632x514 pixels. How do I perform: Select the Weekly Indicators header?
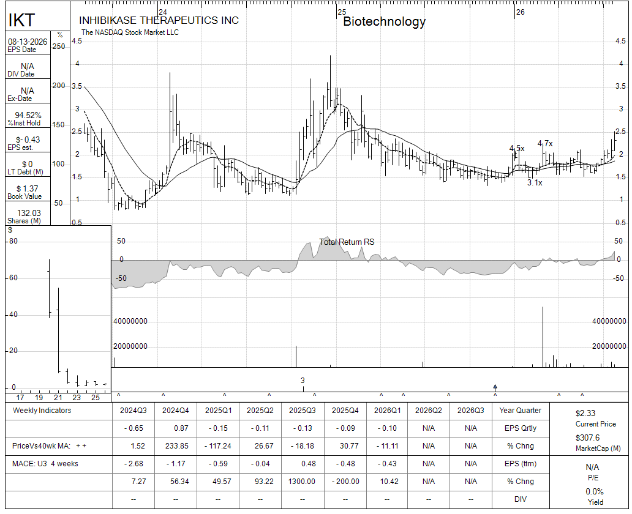pyautogui.click(x=42, y=411)
